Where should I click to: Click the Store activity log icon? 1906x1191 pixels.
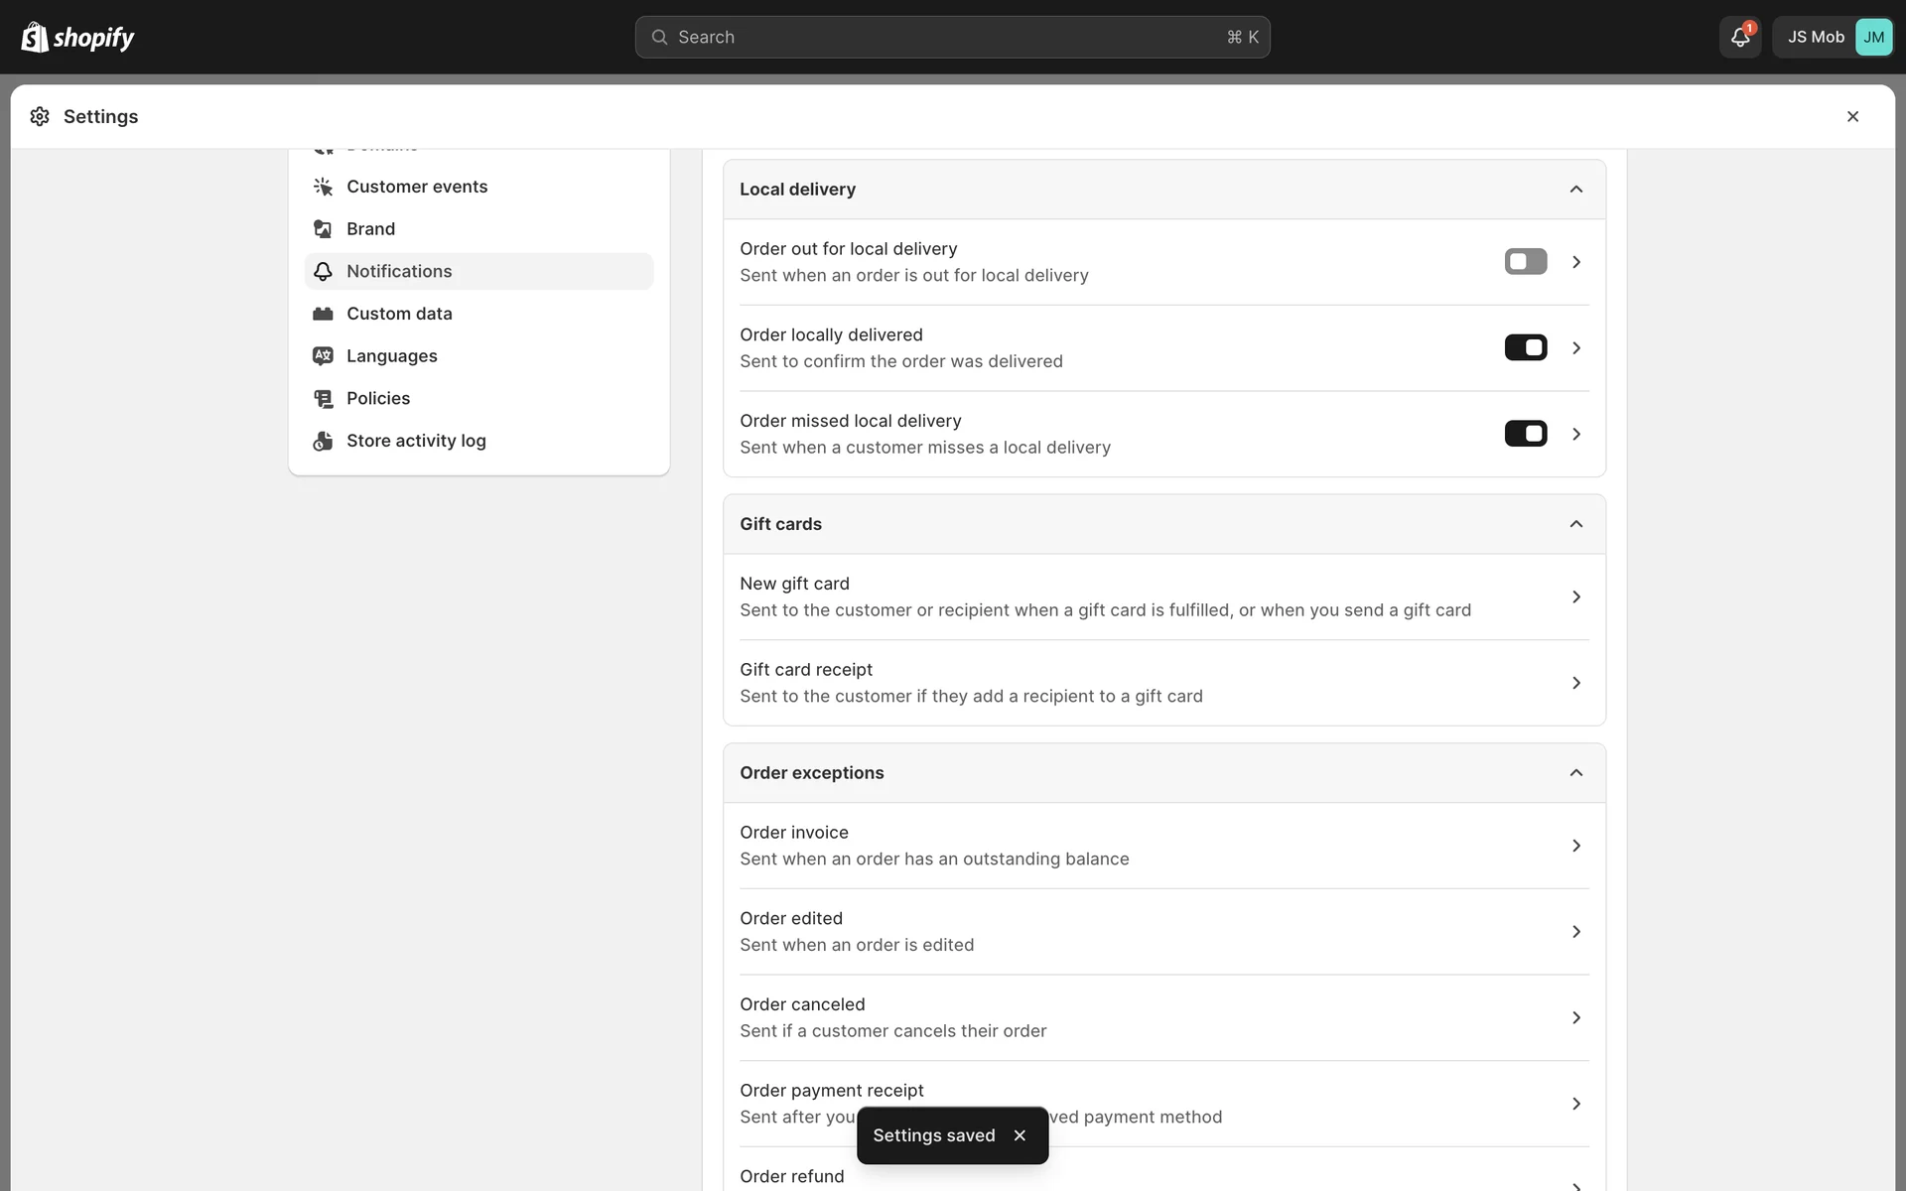click(x=323, y=441)
